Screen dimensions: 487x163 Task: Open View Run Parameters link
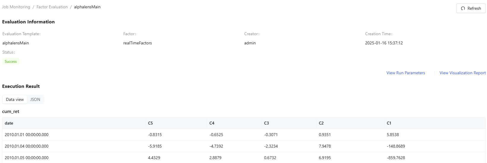(x=405, y=73)
